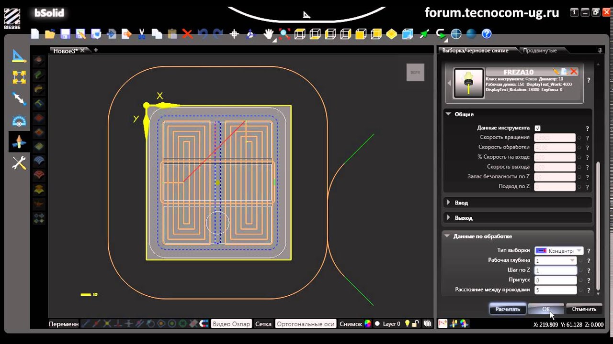Toggle the Видео Osnap option
613x344 pixels.
(231, 323)
